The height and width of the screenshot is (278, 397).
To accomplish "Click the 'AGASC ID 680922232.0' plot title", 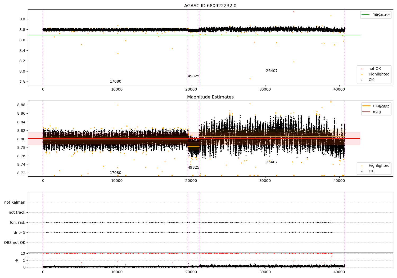I will click(210, 6).
